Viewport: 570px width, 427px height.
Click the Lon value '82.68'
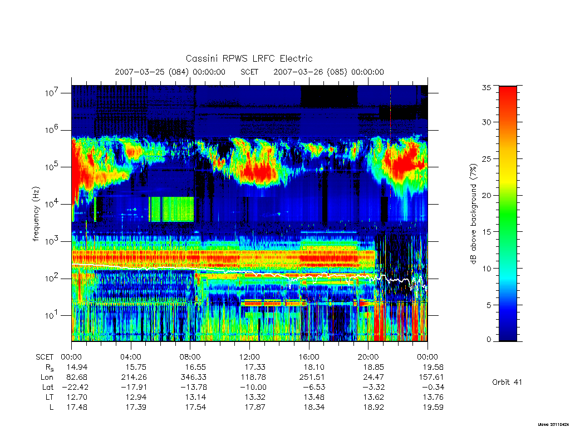click(x=77, y=378)
